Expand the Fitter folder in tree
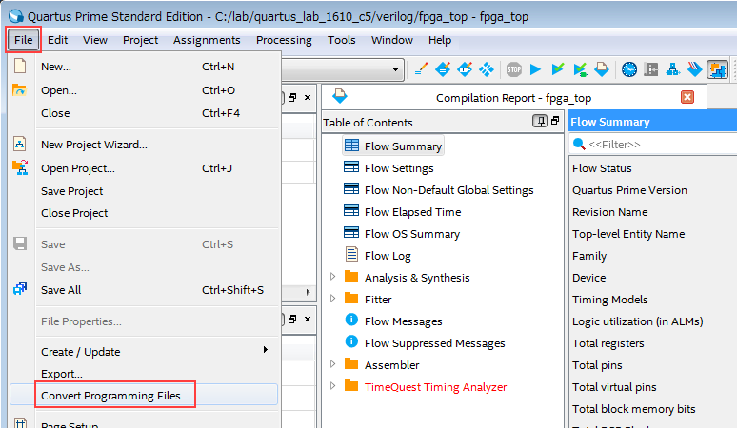Screen dimensions: 737x428 (x=333, y=300)
